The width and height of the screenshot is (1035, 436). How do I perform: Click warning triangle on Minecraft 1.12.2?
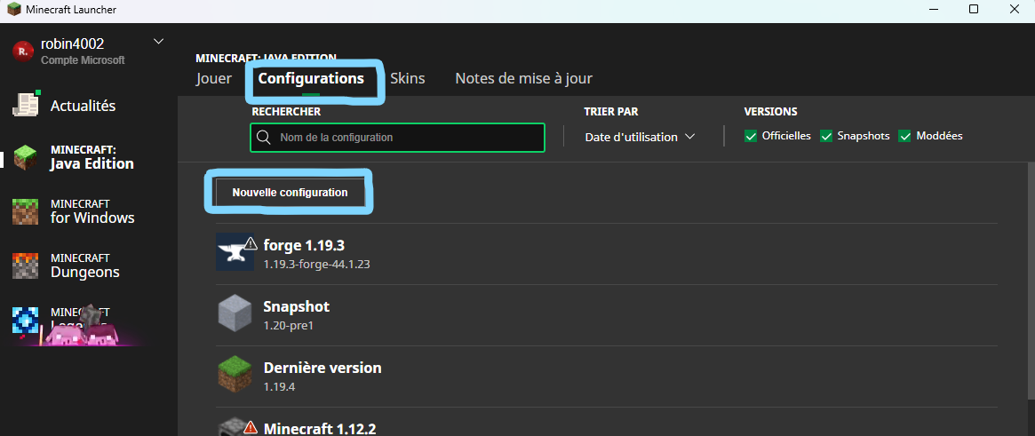coord(250,427)
